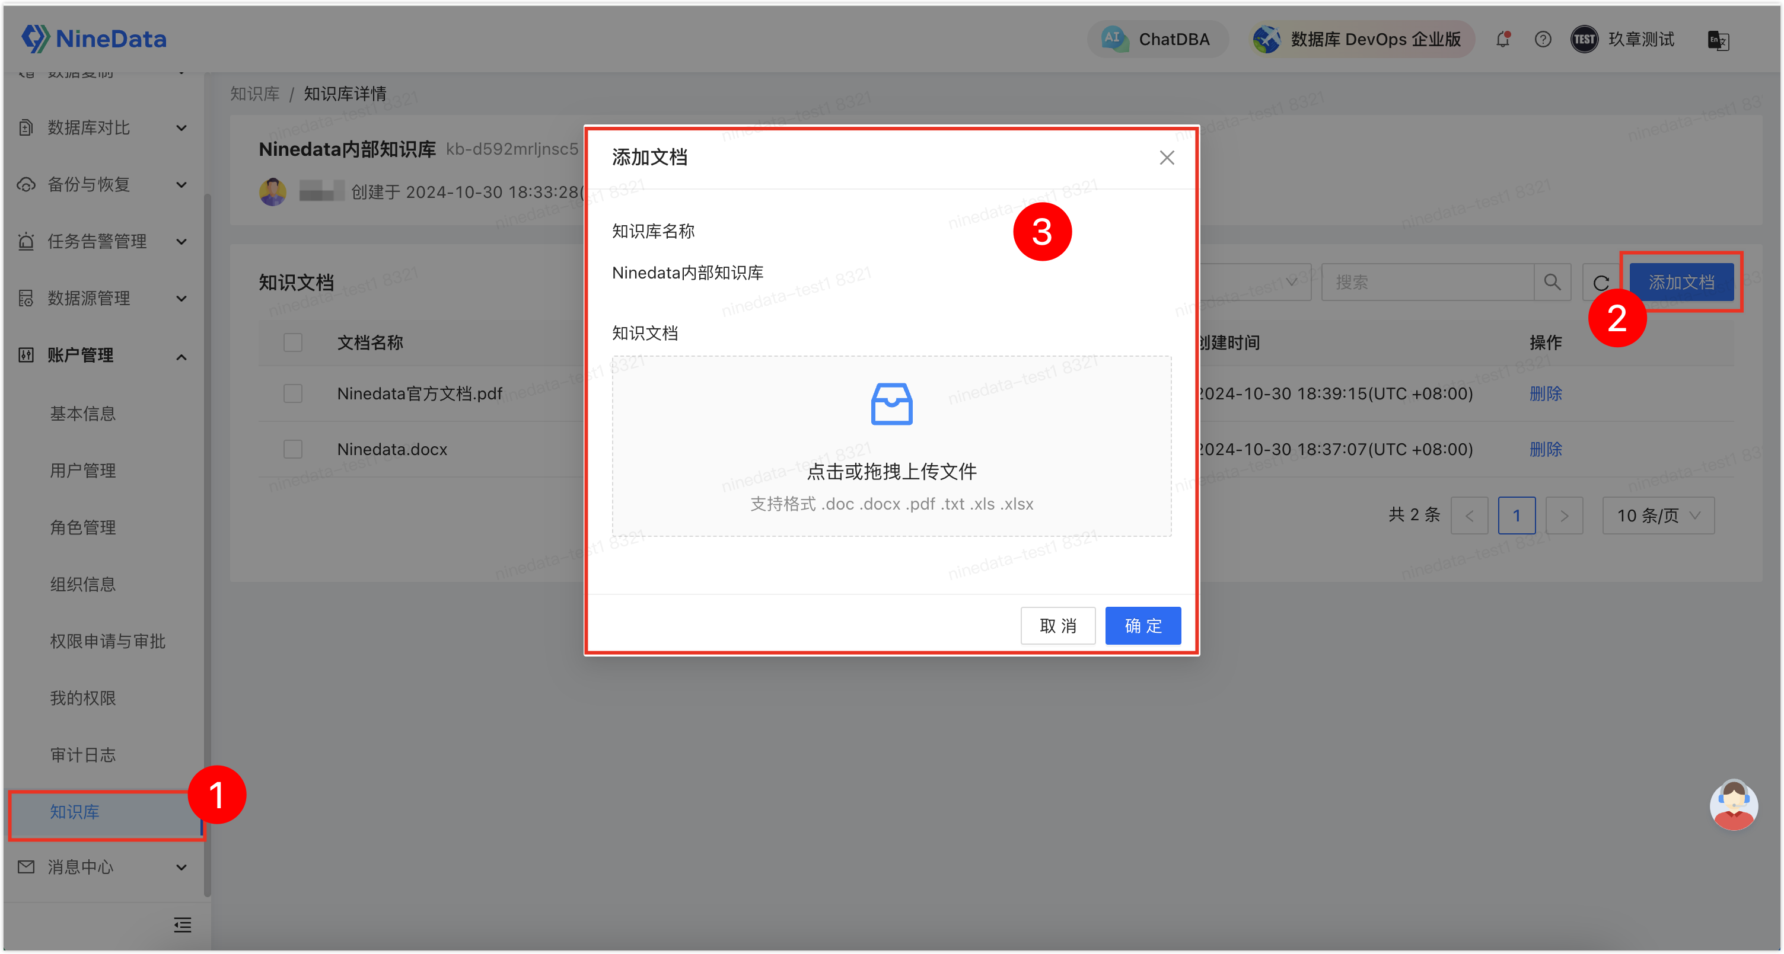Viewport: 1784px width, 954px height.
Task: Click the 消息中心 envelope icon
Action: point(26,867)
